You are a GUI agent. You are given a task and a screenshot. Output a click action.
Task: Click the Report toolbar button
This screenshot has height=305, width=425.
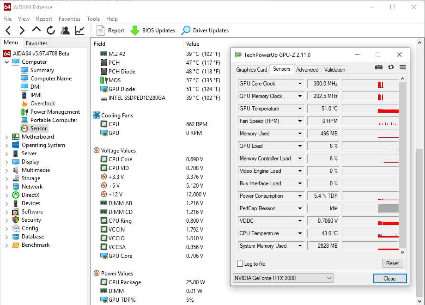tap(110, 30)
